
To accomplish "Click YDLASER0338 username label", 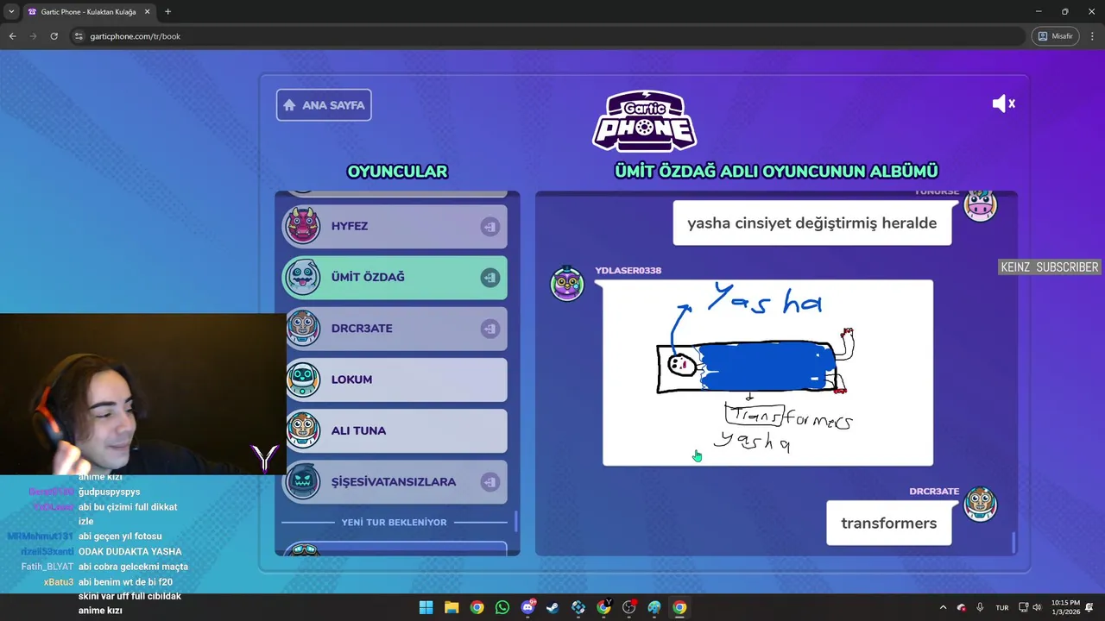I will tap(628, 270).
